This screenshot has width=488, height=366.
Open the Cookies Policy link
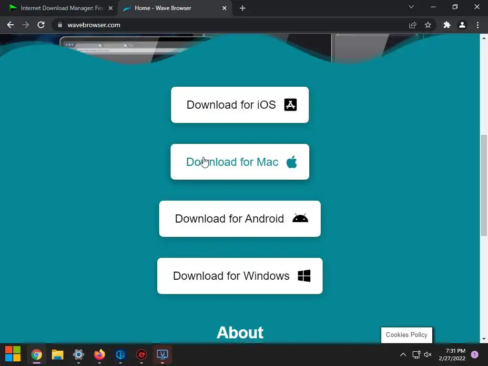pyautogui.click(x=407, y=335)
